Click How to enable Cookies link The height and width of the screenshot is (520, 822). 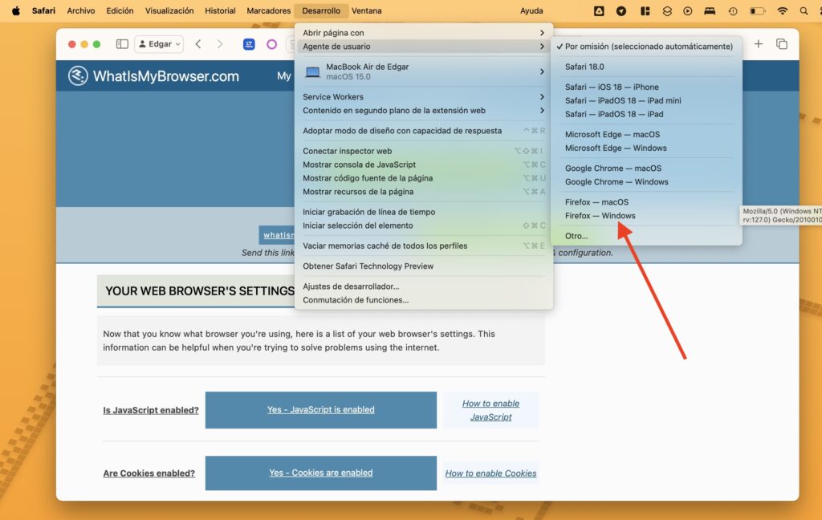pos(490,473)
